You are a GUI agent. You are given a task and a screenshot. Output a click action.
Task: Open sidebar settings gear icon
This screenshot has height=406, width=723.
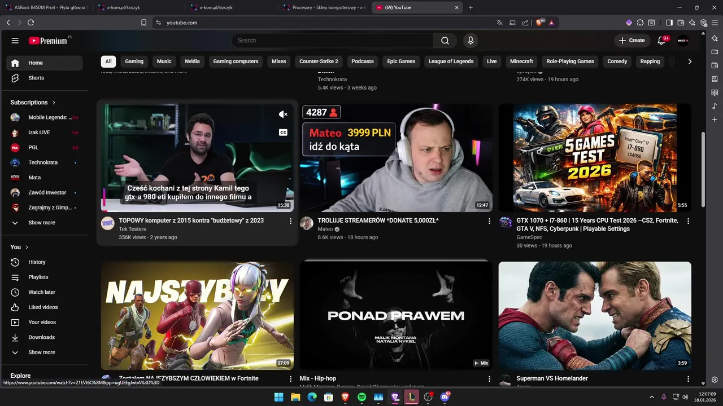coord(715,379)
